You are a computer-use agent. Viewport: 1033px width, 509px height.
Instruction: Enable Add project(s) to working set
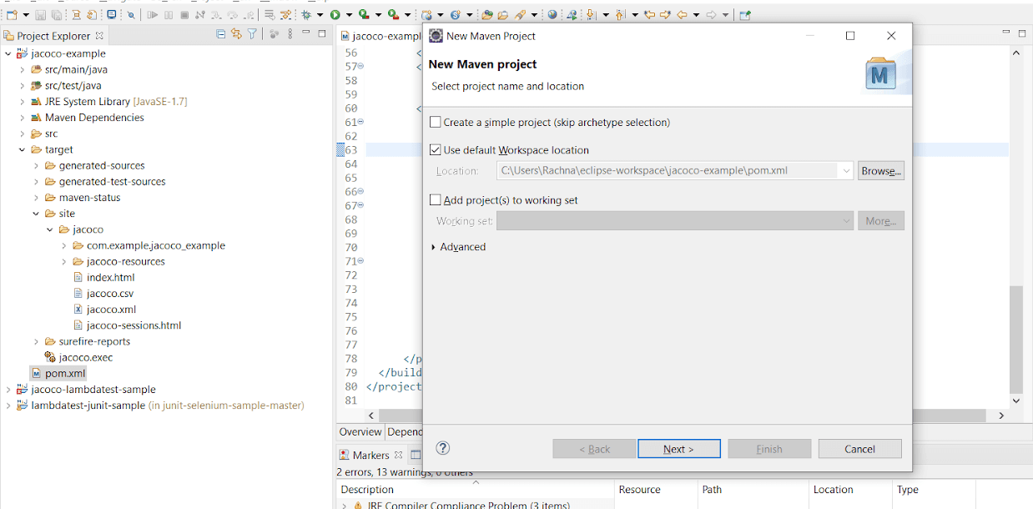[435, 199]
